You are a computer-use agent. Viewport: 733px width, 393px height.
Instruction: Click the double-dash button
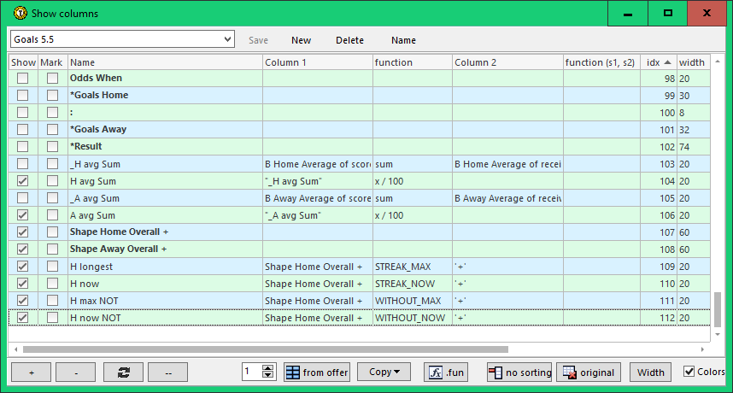pos(167,372)
